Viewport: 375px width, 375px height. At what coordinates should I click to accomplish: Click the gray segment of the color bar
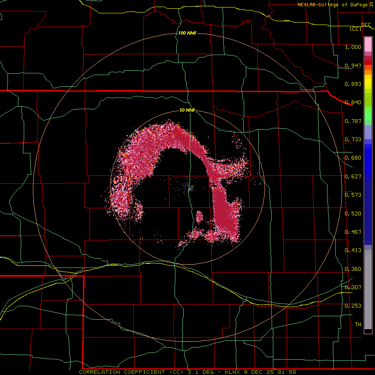[x=368, y=290]
